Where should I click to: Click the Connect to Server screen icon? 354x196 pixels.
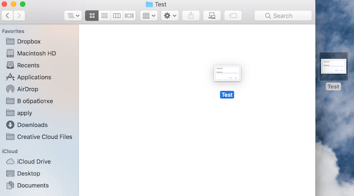tap(212, 16)
